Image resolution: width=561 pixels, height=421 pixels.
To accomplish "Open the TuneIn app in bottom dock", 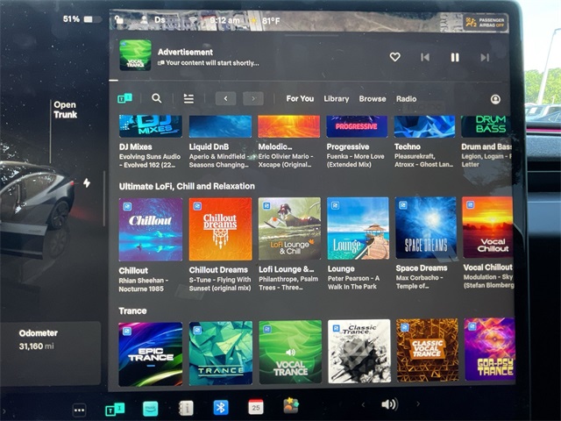I will pyautogui.click(x=115, y=410).
